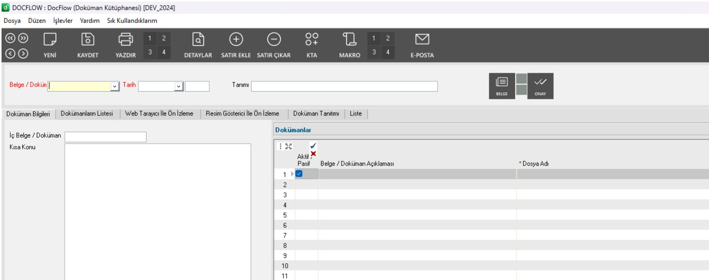Select the Web Tarayıcı İle Ön İzleme tab
Image resolution: width=709 pixels, height=280 pixels.
point(159,114)
